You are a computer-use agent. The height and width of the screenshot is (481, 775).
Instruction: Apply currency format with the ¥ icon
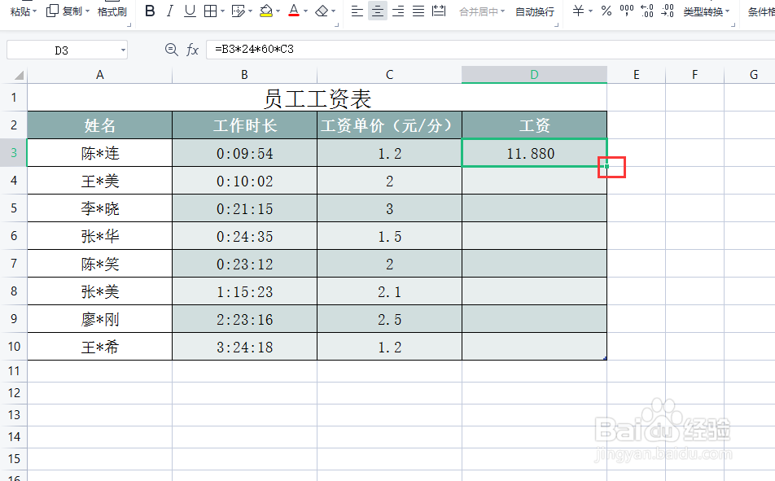[x=578, y=11]
